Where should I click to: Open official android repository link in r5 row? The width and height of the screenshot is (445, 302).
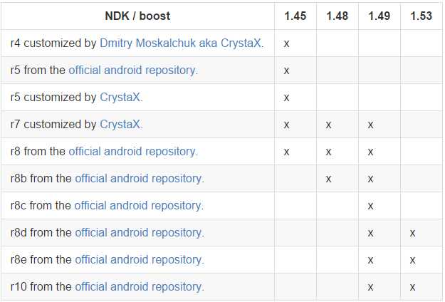[x=133, y=70]
